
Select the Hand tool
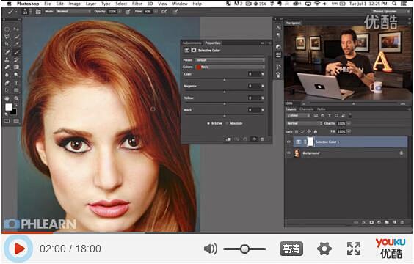(x=7, y=99)
